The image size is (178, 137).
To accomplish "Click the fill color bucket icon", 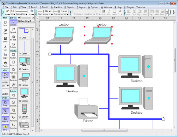I will [x=32, y=11].
